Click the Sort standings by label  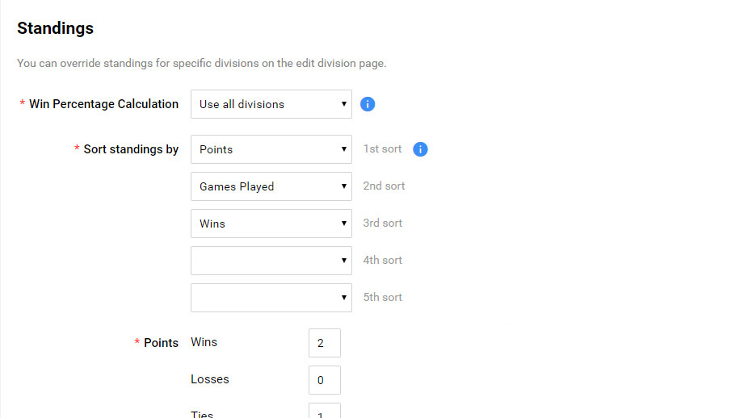(x=131, y=149)
